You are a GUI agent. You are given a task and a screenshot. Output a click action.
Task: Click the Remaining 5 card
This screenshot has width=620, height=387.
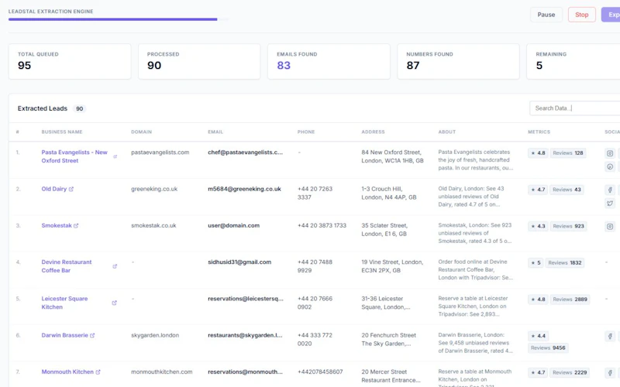tap(573, 62)
